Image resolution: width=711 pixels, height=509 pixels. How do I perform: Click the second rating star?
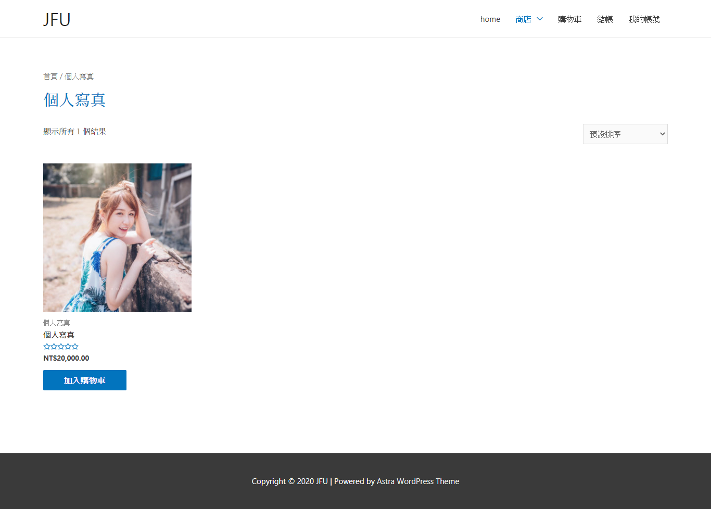tap(54, 347)
